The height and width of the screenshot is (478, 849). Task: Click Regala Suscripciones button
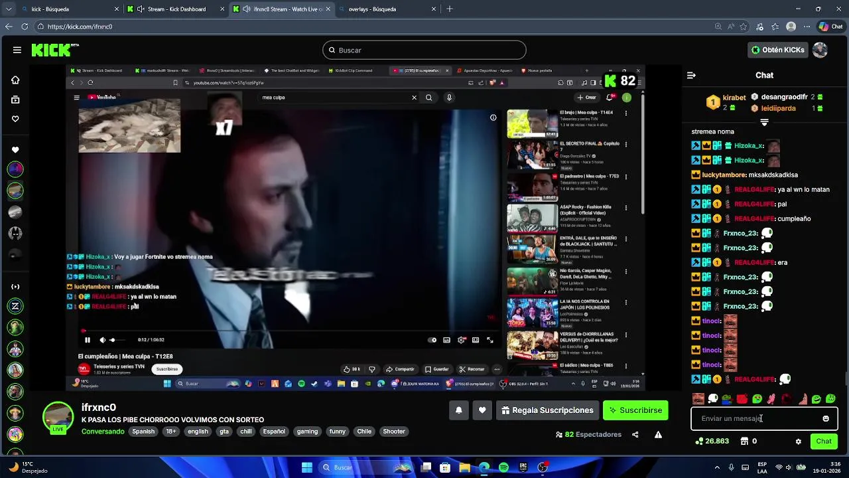(547, 410)
